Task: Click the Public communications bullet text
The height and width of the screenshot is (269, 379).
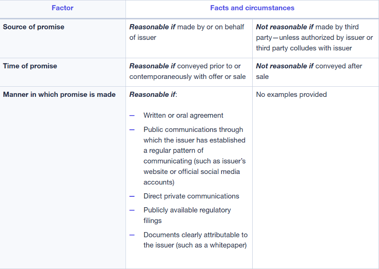Action: [194, 156]
